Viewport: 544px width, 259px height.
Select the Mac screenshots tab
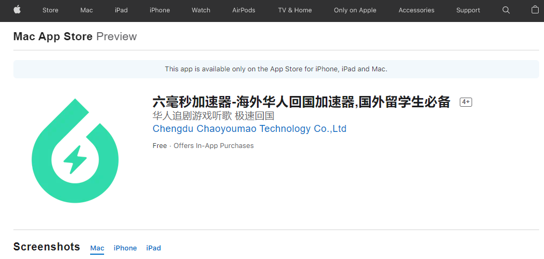click(x=97, y=248)
